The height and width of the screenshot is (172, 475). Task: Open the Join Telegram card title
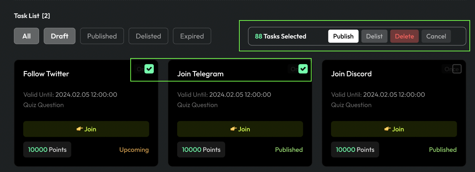(200, 74)
